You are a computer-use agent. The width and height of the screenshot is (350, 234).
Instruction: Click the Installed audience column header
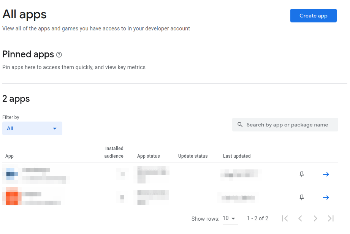(114, 152)
